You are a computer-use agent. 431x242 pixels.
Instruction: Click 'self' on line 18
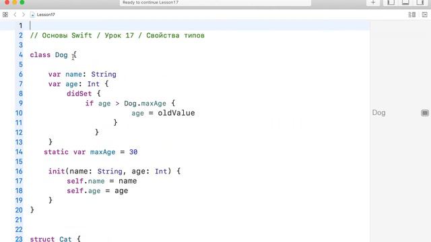(x=75, y=191)
